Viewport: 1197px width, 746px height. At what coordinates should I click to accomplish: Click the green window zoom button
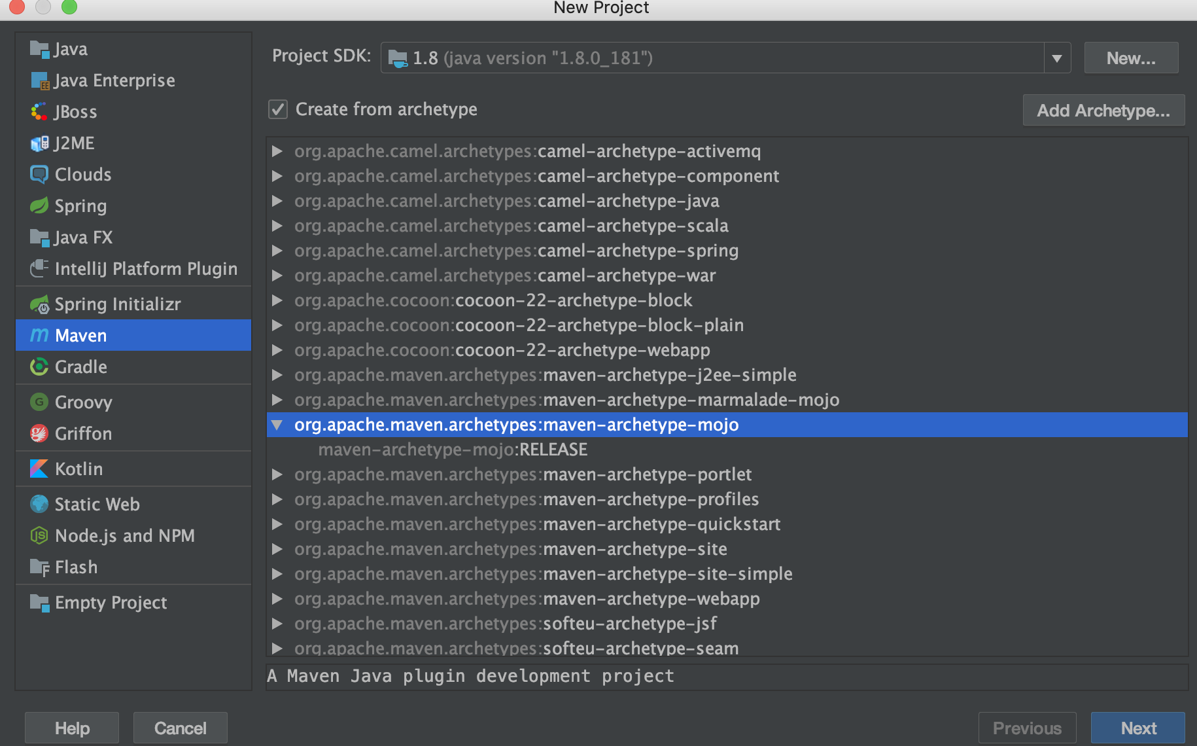pyautogui.click(x=69, y=6)
